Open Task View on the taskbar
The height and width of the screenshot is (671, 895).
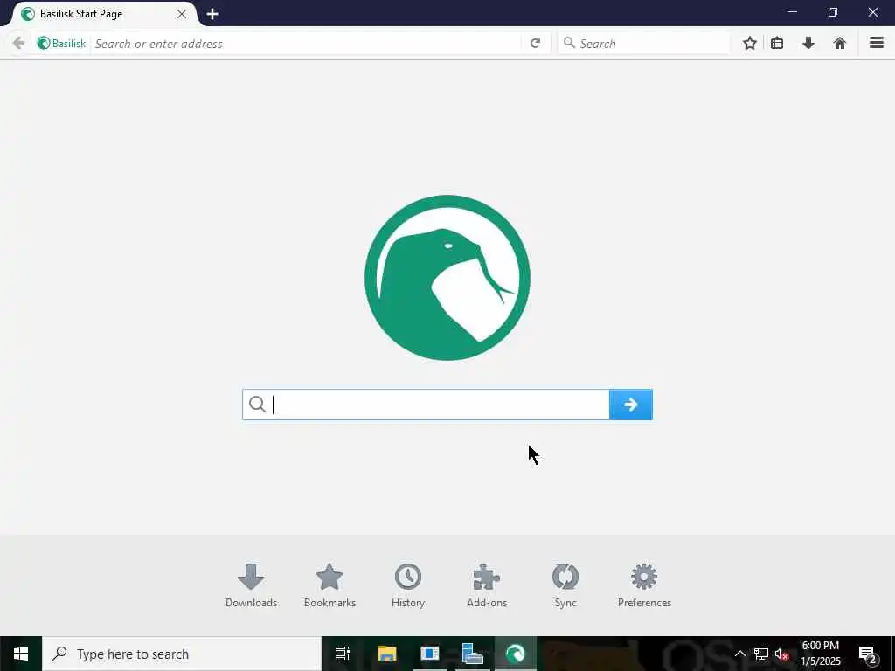343,654
